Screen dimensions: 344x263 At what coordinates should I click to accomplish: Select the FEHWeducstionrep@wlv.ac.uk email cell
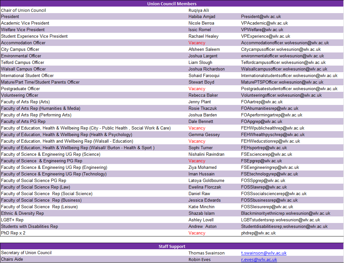tap(270, 141)
